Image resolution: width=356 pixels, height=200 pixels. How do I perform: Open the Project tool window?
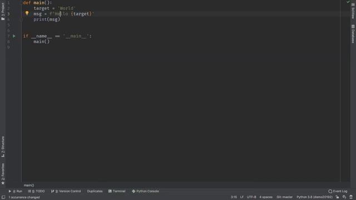tap(3, 11)
